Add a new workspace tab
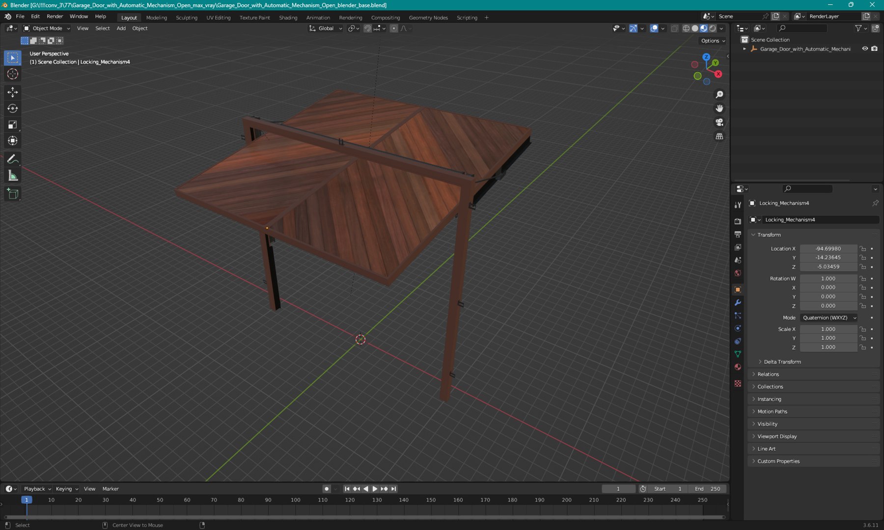The image size is (884, 530). pyautogui.click(x=487, y=18)
